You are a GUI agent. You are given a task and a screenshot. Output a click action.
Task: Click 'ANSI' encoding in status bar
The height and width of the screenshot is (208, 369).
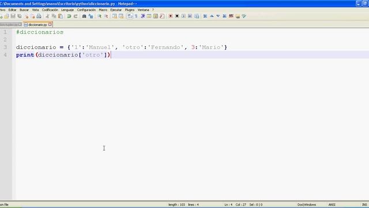click(x=332, y=205)
